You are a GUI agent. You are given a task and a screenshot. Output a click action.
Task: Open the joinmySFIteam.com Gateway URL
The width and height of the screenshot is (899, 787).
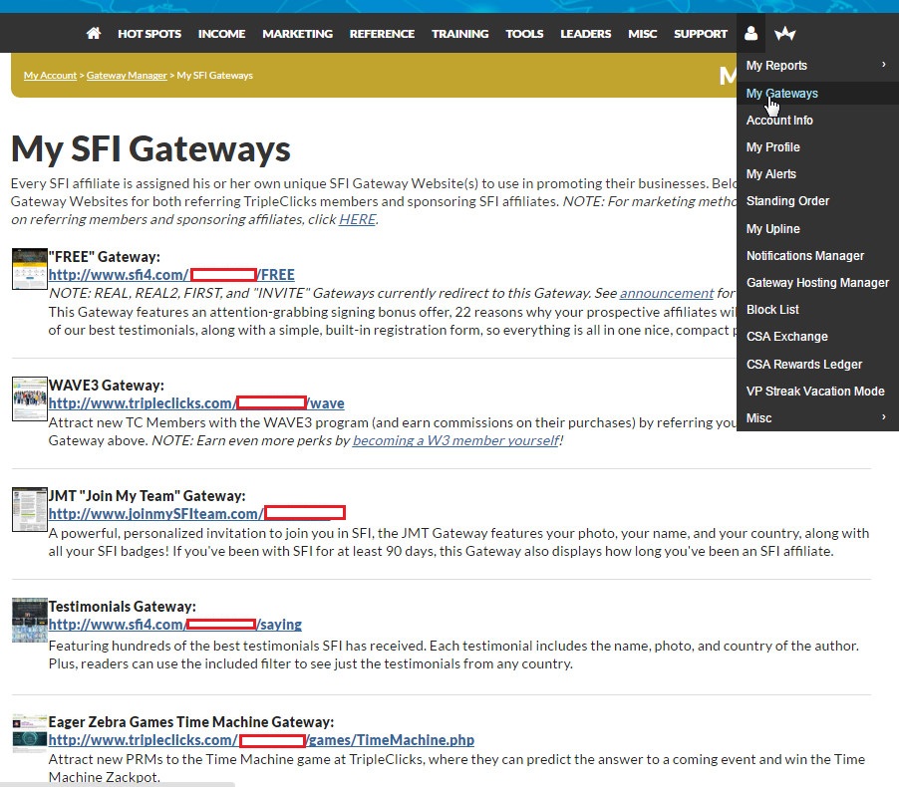[196, 514]
